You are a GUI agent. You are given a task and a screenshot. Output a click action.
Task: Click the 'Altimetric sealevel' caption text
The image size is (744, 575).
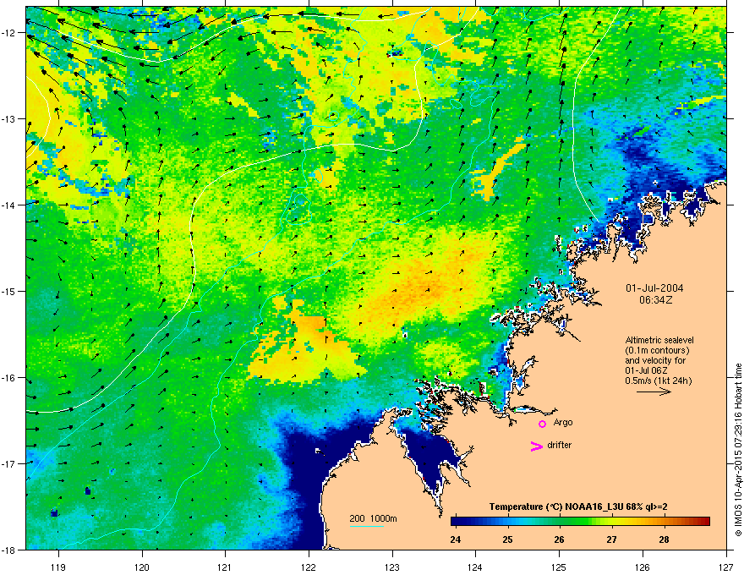pyautogui.click(x=659, y=340)
